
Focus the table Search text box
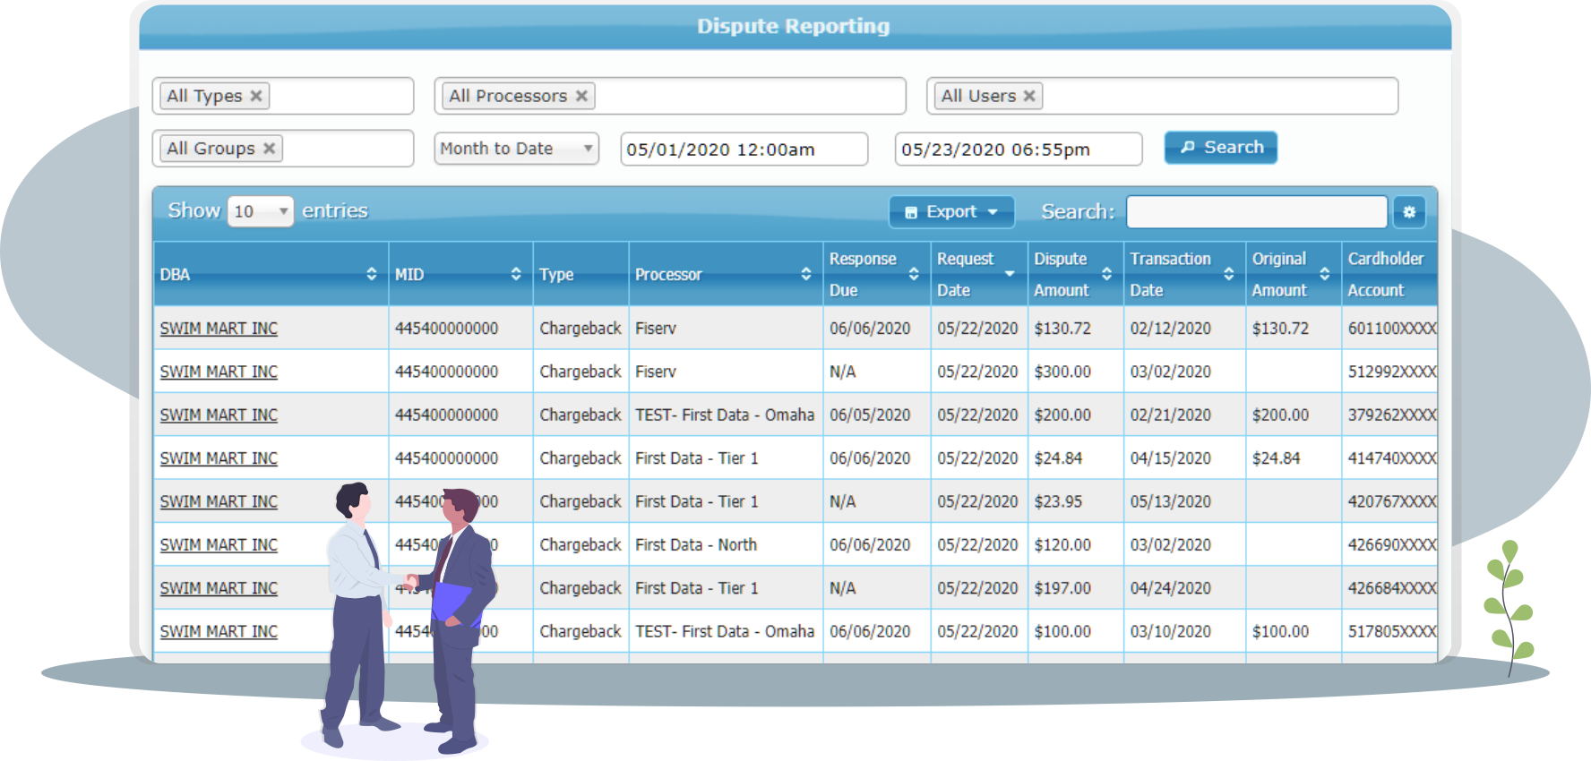[1256, 212]
